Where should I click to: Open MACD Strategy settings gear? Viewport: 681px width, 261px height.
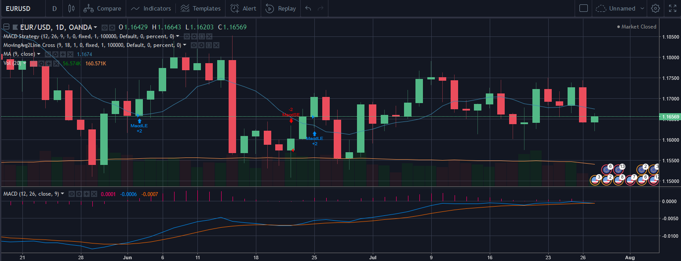click(x=194, y=36)
